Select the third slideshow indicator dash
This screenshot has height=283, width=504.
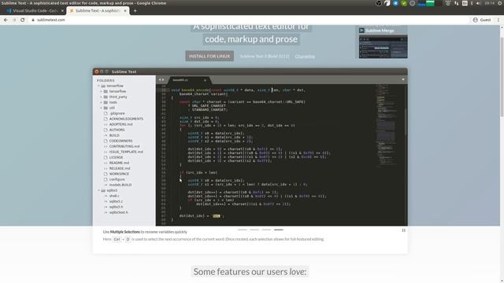tap(266, 230)
